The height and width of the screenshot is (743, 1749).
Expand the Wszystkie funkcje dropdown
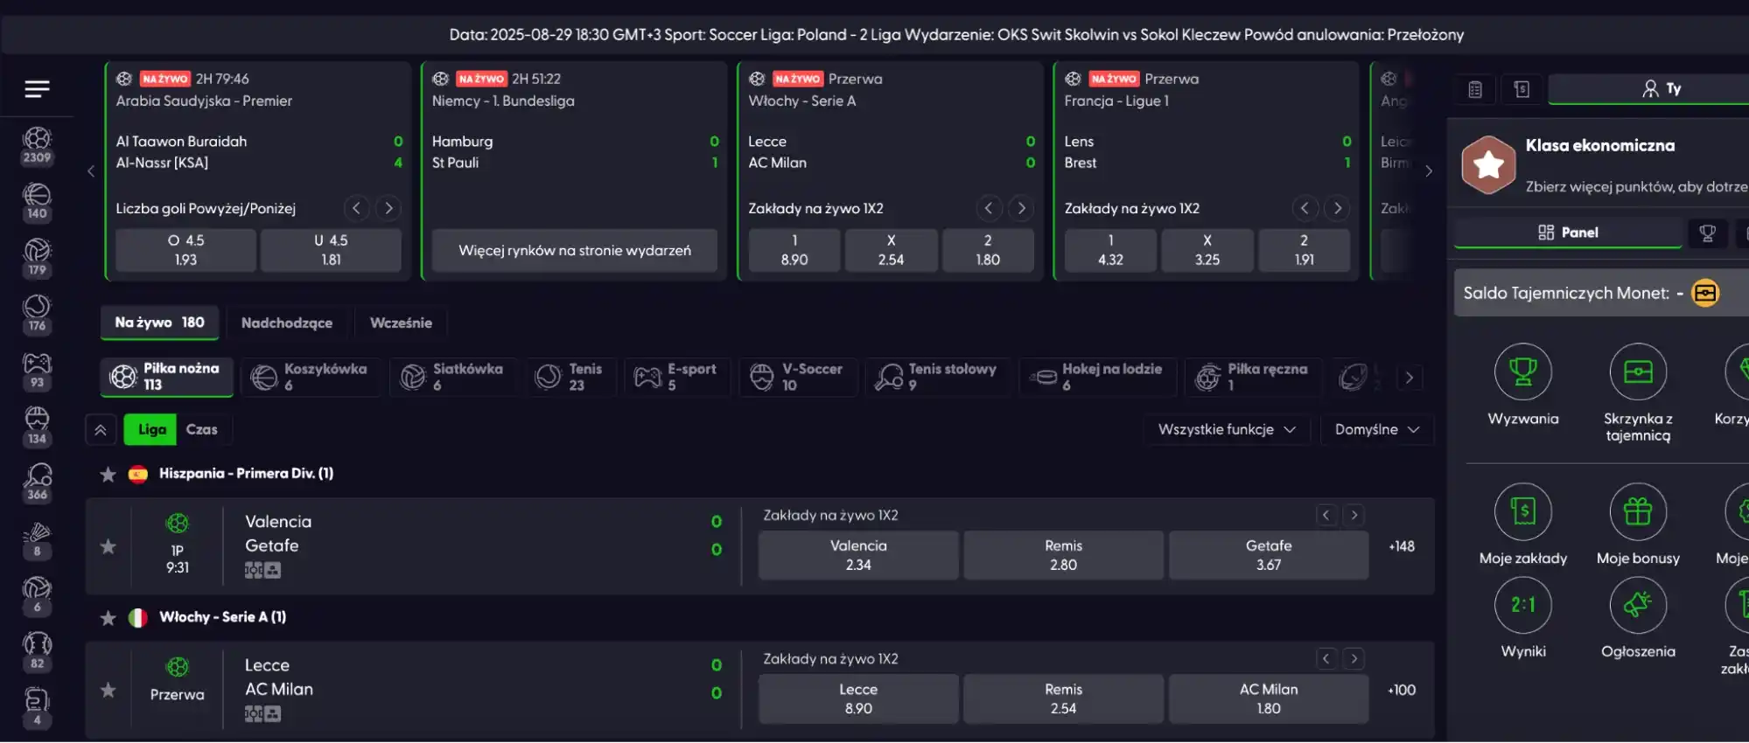click(1226, 429)
